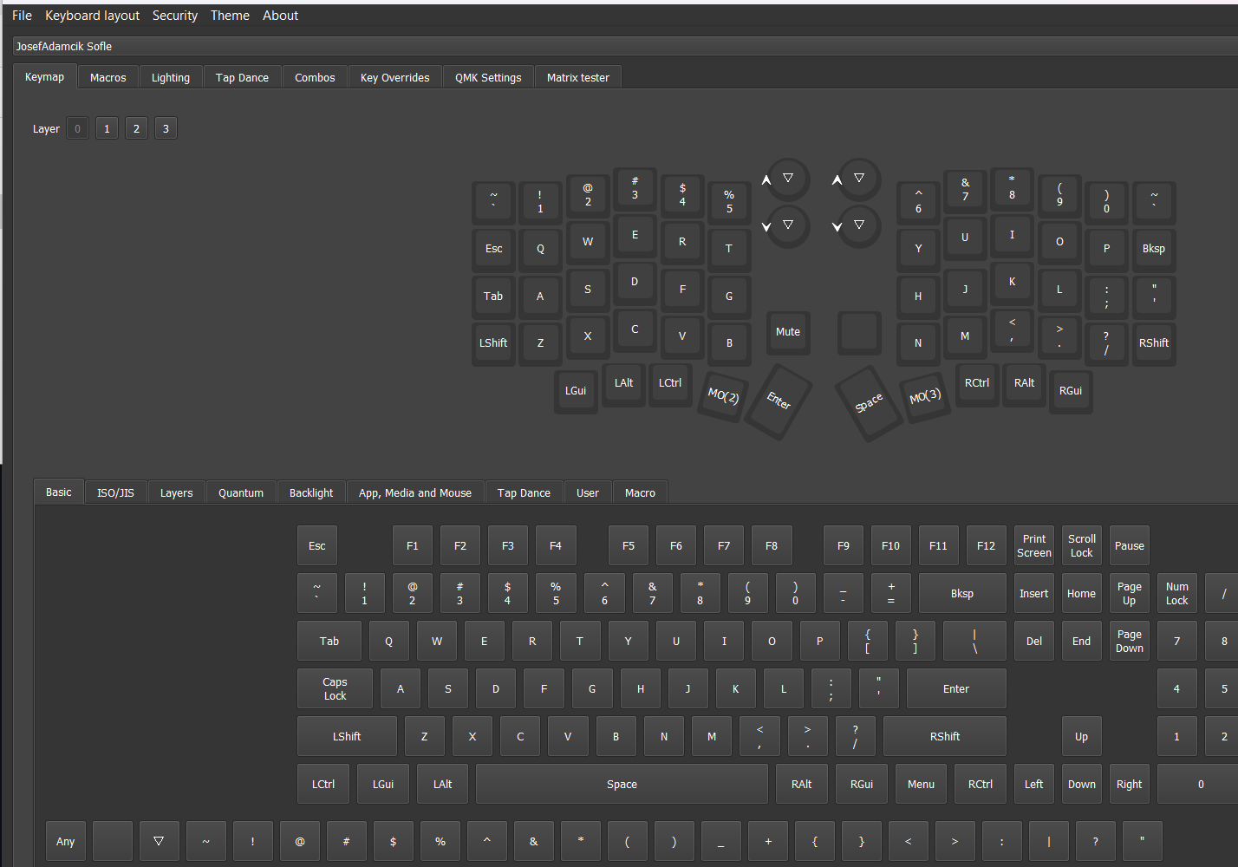Switch to layer 2
Screen dimensions: 1238x867
[136, 129]
